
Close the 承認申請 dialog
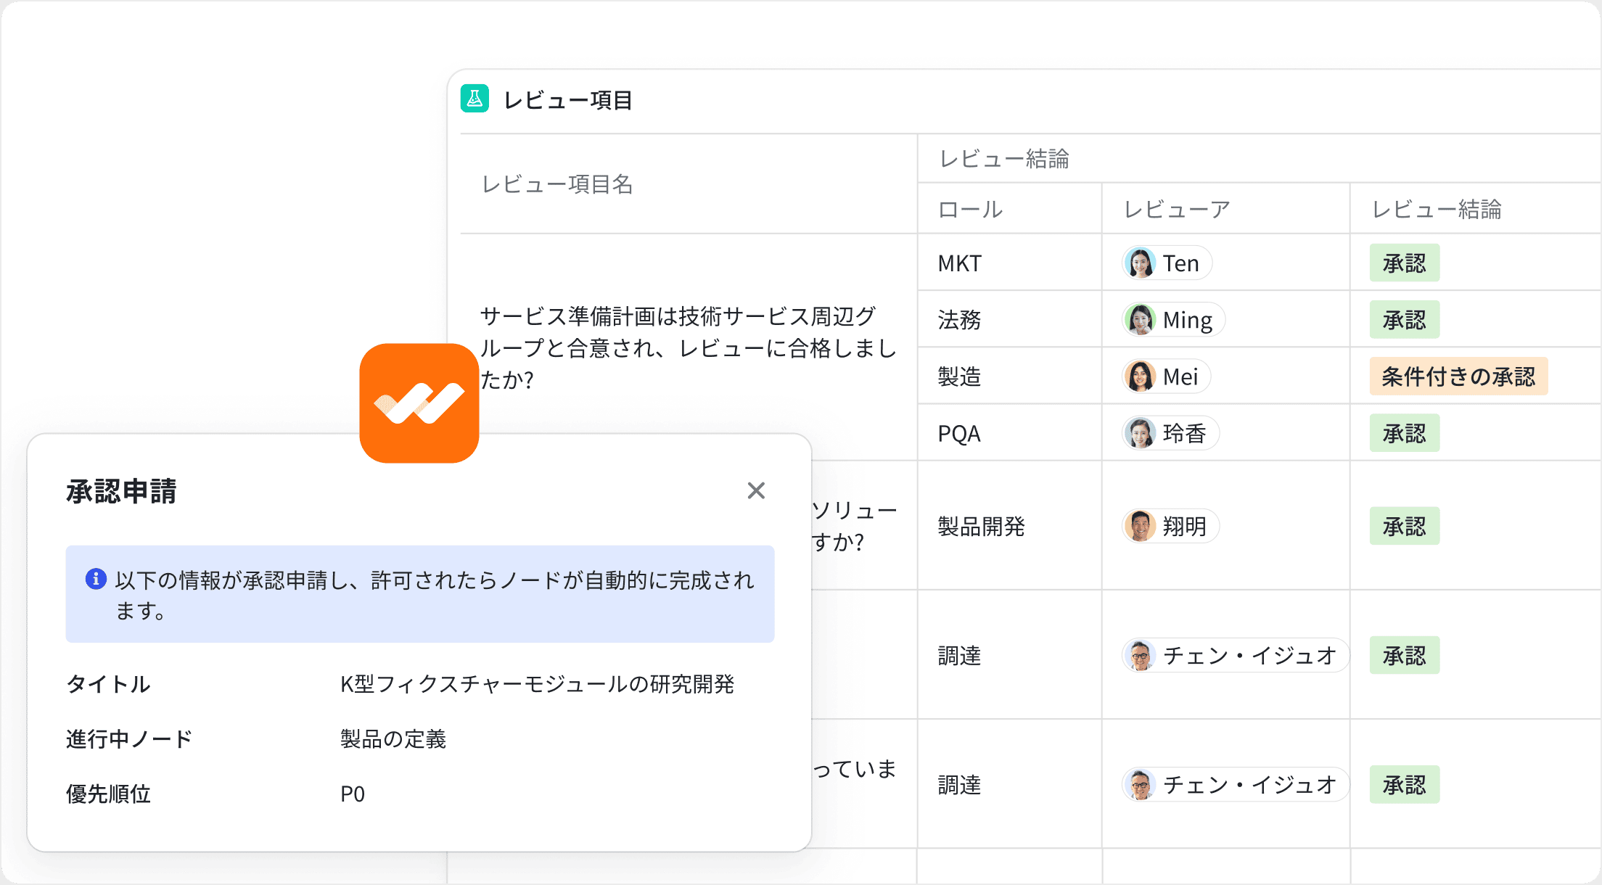tap(757, 491)
